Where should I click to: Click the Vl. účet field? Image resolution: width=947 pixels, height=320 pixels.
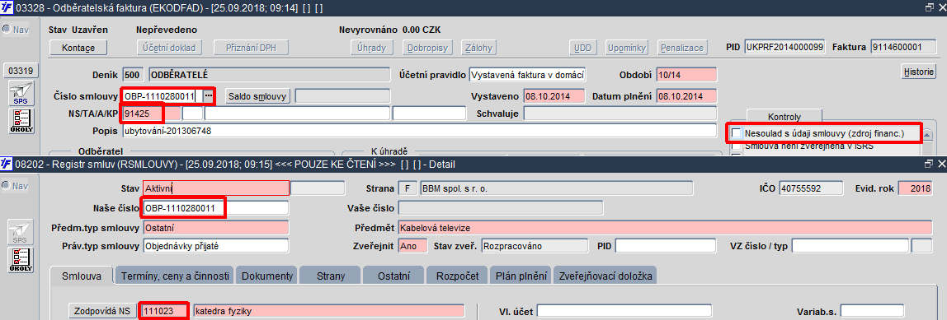click(624, 311)
